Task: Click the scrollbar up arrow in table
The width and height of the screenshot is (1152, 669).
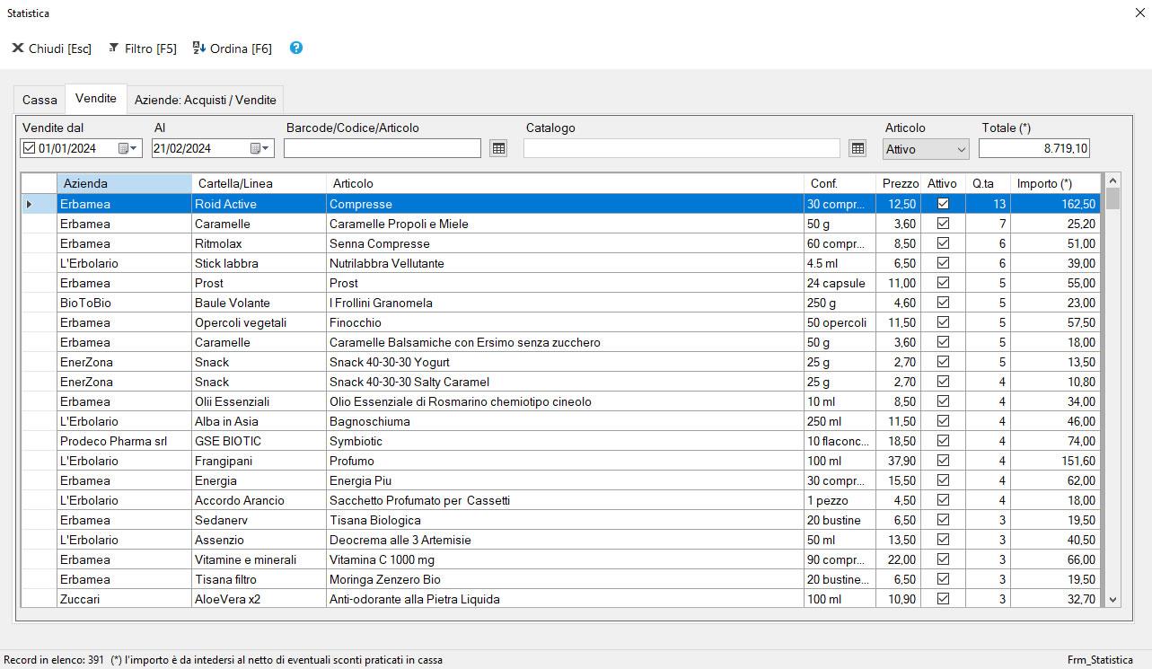Action: [1113, 180]
